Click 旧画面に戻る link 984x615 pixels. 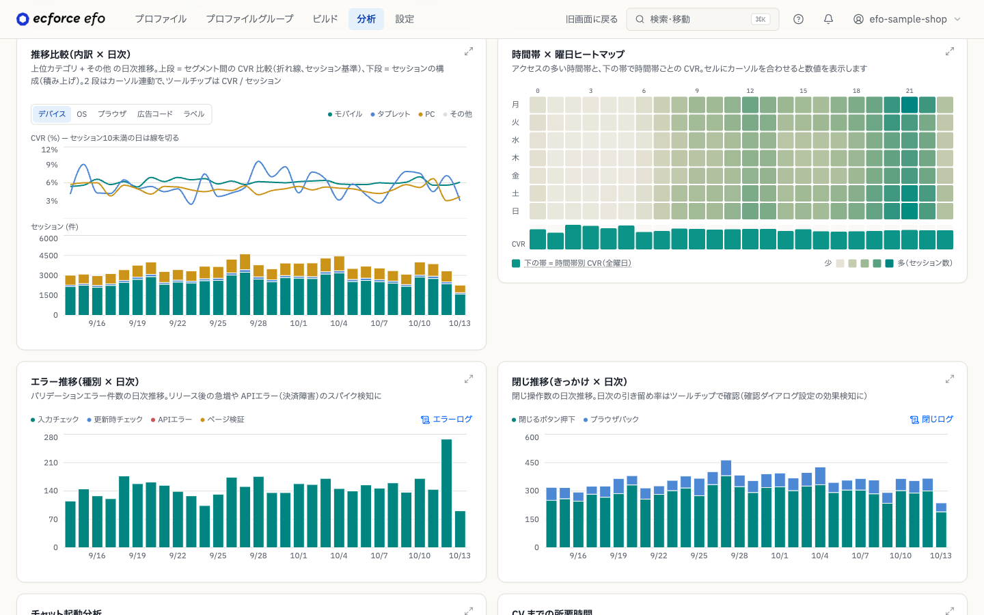tap(592, 19)
